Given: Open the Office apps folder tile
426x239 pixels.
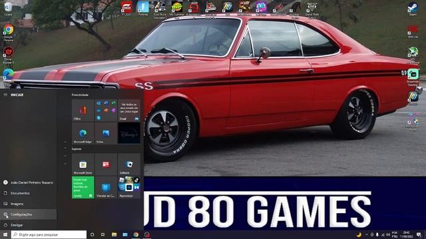Looking at the screenshot, I should pyautogui.click(x=106, y=110).
